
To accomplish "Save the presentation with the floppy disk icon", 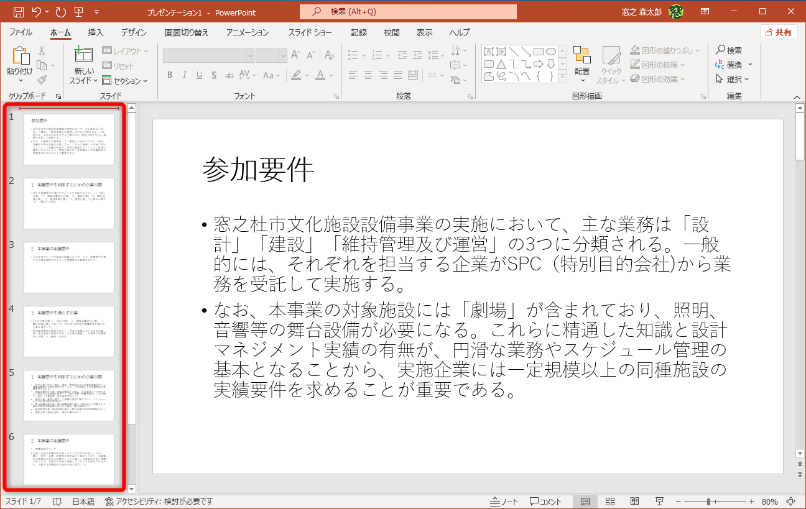I will [18, 12].
